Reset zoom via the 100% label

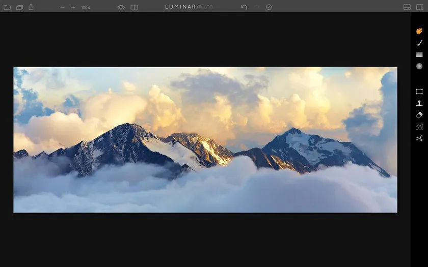(86, 8)
